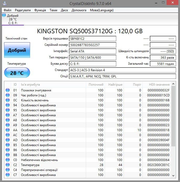Screen dimensions: 180x182
Task: Click the status orb for attribute BB
Action: 8,155
